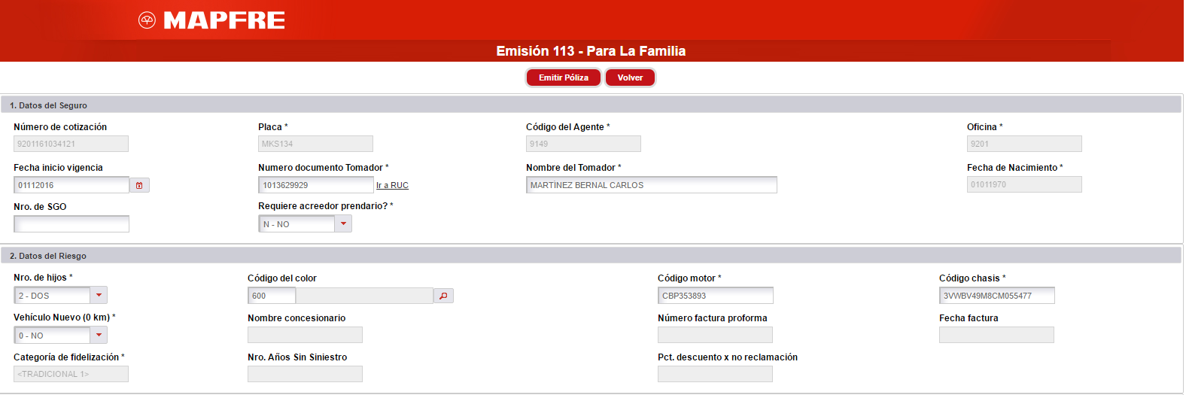Click the color description box next to 600
Viewport: 1186px width, 395px height.
(364, 295)
